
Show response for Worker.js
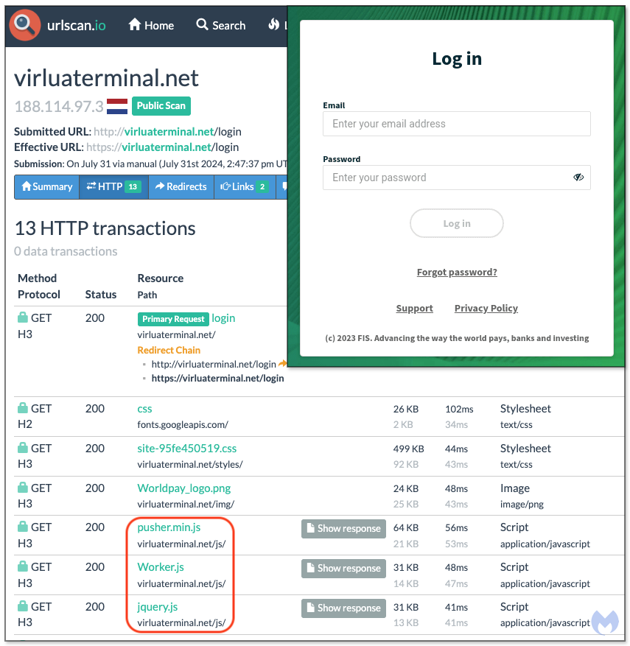[343, 568]
